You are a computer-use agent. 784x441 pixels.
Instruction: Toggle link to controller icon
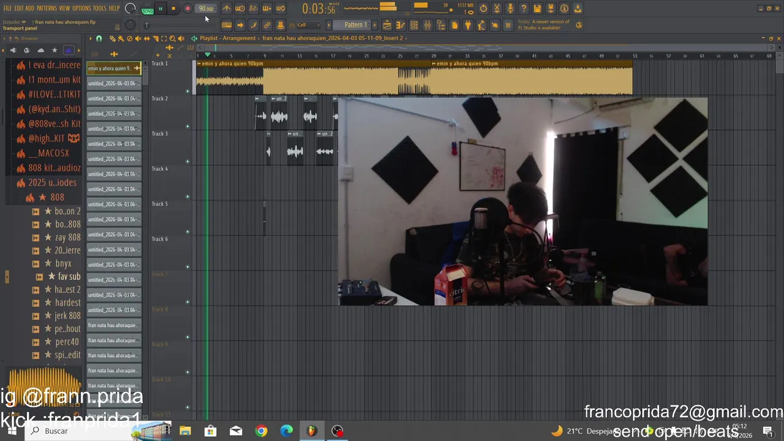pos(266,25)
